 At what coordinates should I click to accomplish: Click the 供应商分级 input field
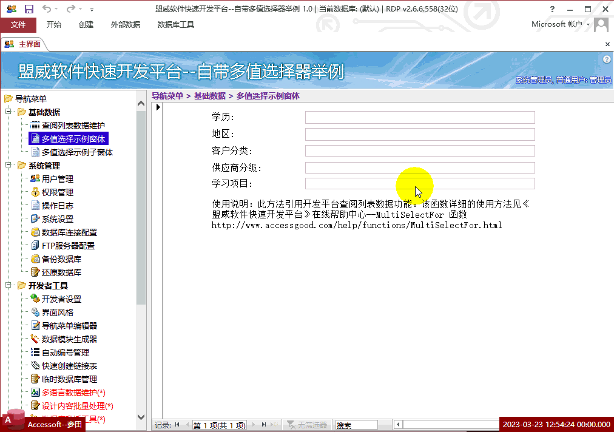[x=420, y=167]
